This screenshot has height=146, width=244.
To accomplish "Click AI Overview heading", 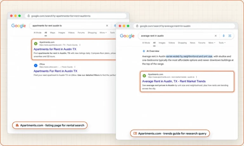I will pos(153,51).
